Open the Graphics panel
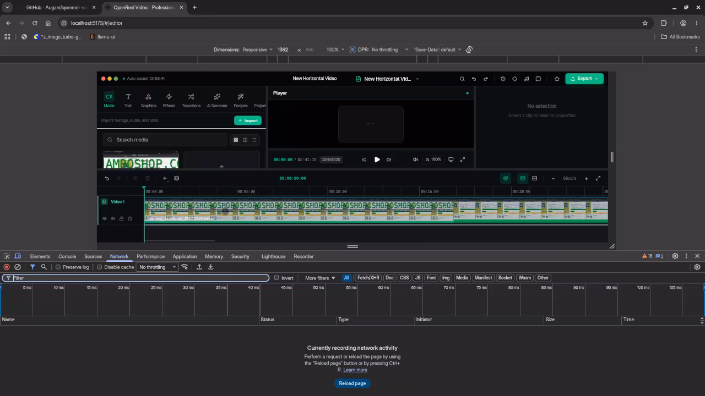 pos(148,100)
